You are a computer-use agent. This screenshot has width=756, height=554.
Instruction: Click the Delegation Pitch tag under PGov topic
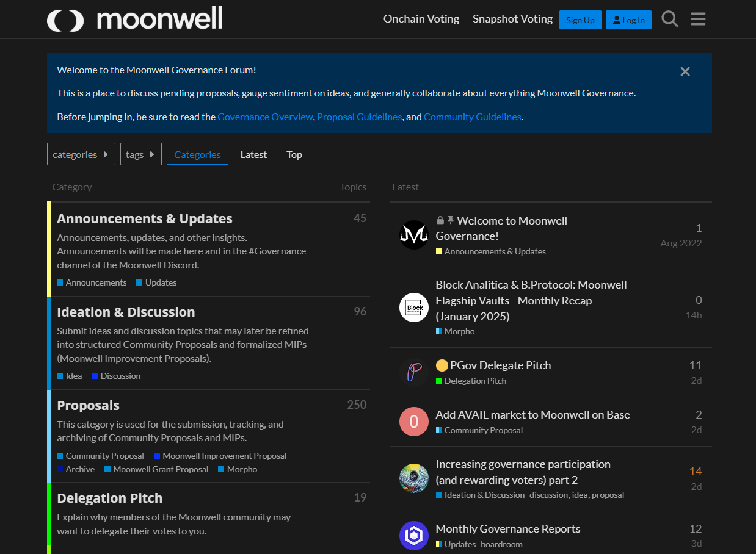coord(471,381)
